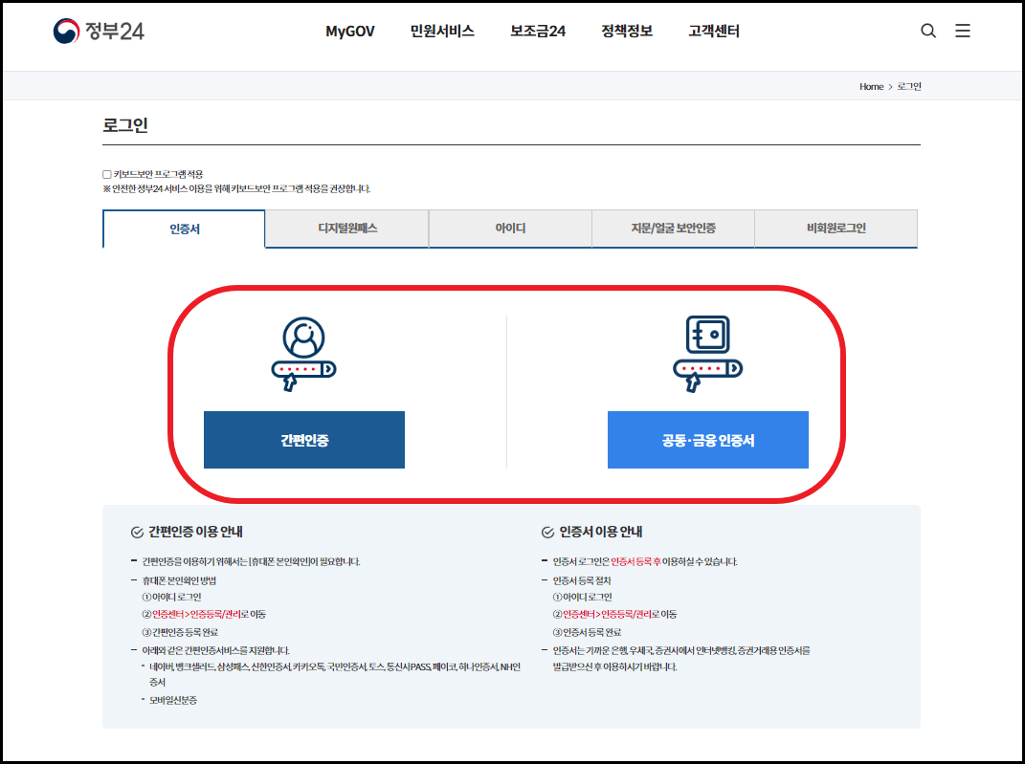
Task: Open the 보조금24 menu
Action: click(536, 31)
